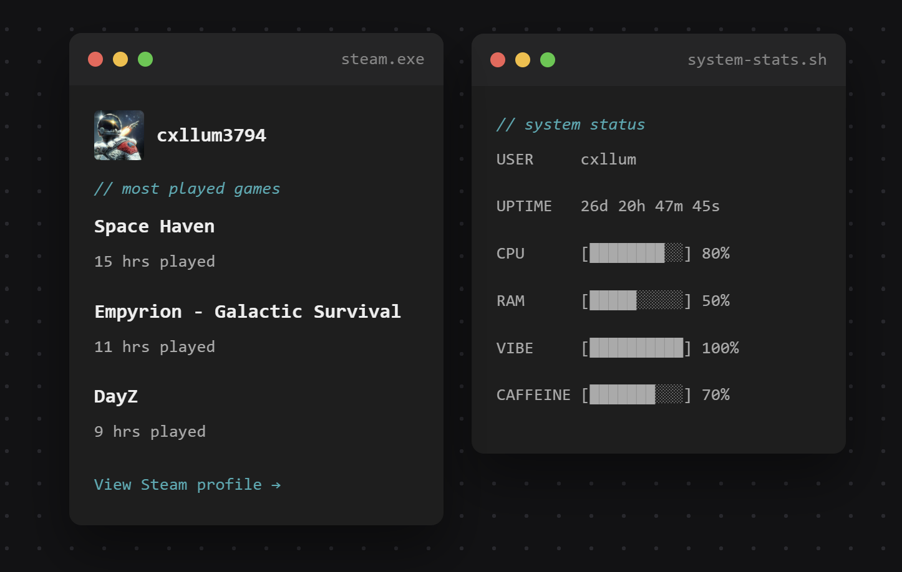Click the RAM usage progress bar
Image resolution: width=902 pixels, height=572 pixels.
(636, 301)
